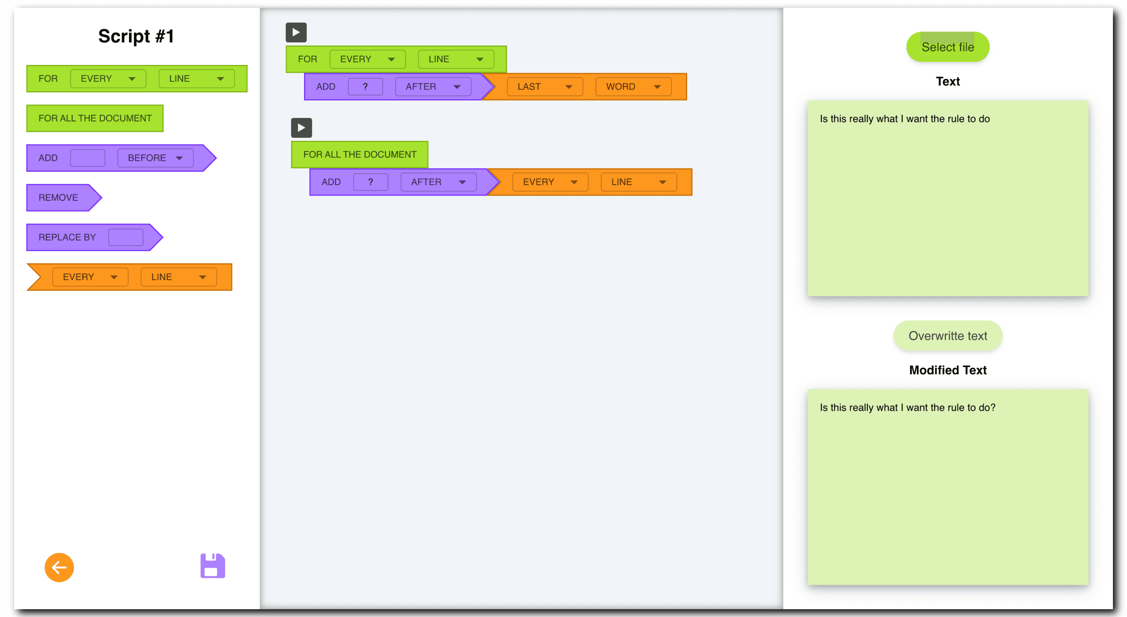The height and width of the screenshot is (617, 1127).
Task: Open WORD dropdown in canvas orange block
Action: [x=634, y=86]
